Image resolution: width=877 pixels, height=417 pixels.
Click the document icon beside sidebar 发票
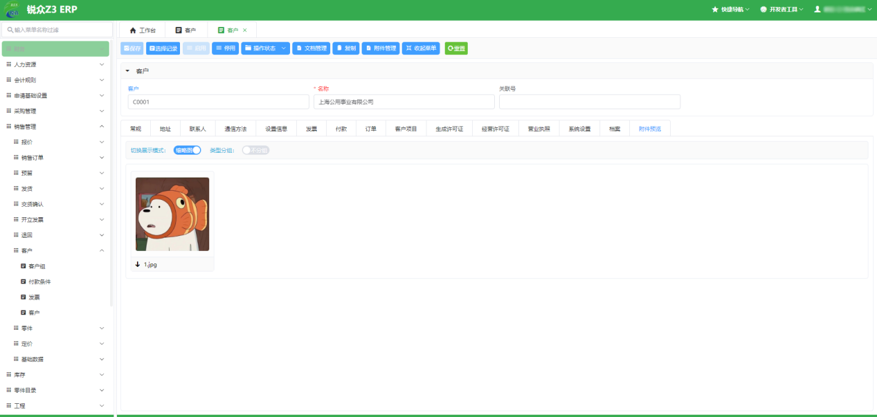coord(24,297)
